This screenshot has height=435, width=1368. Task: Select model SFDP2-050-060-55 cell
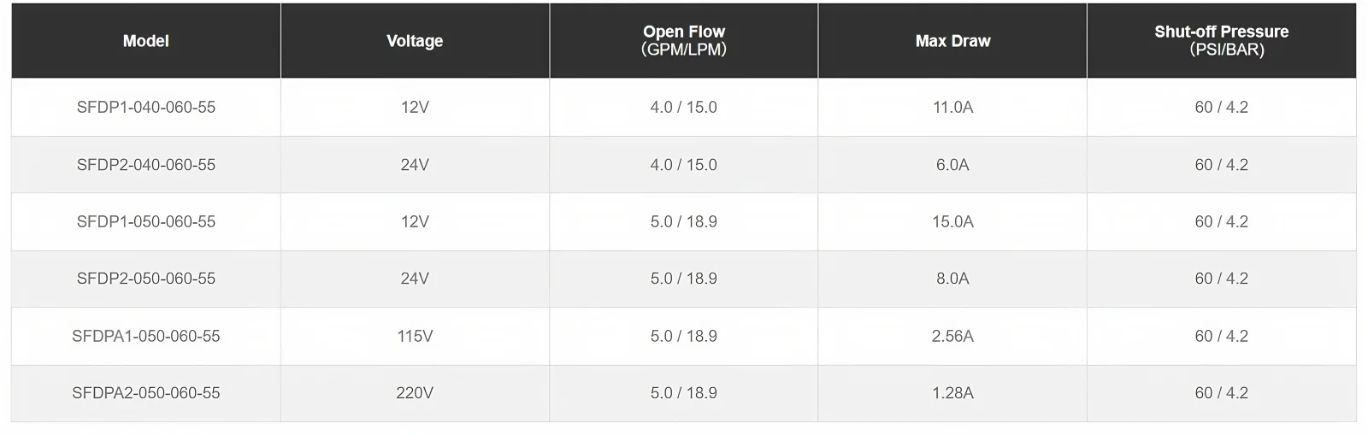[x=146, y=279]
